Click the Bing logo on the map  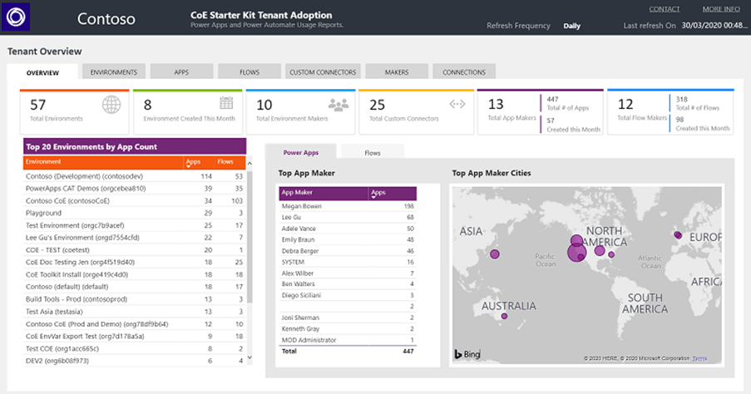point(467,354)
